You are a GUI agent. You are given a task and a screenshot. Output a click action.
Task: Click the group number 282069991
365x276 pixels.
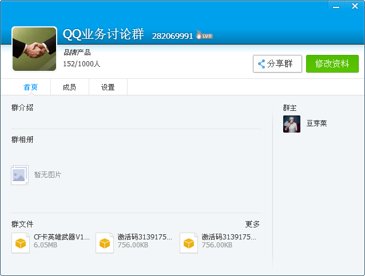click(x=173, y=36)
